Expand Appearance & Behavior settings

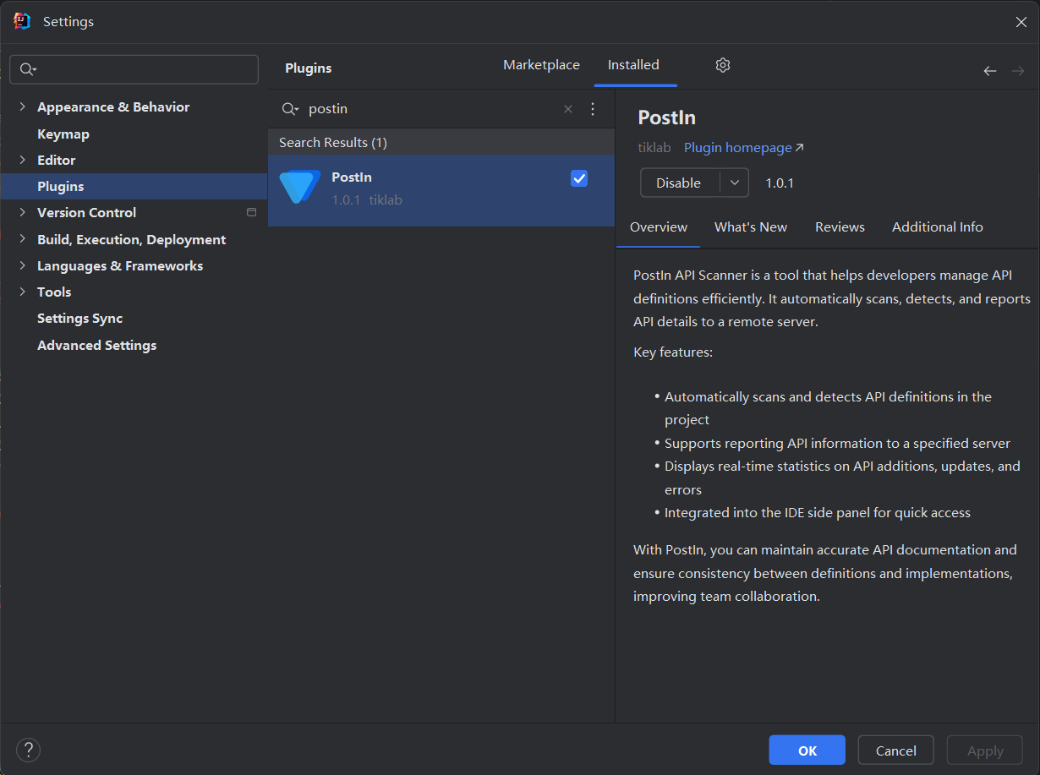23,106
